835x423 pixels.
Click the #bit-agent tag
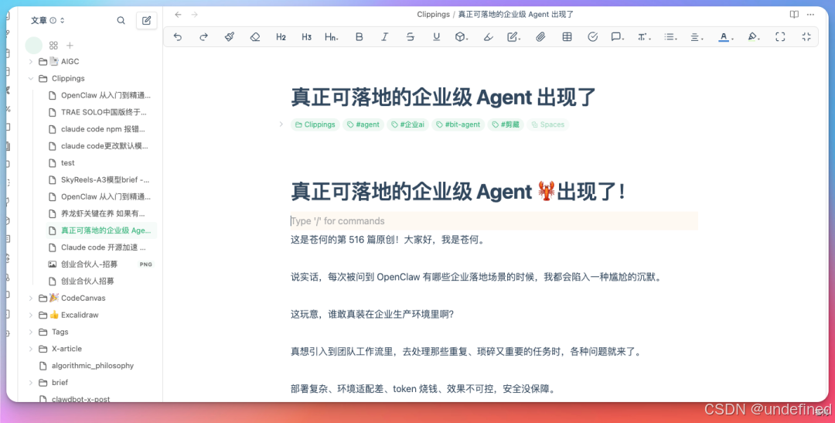coord(458,125)
